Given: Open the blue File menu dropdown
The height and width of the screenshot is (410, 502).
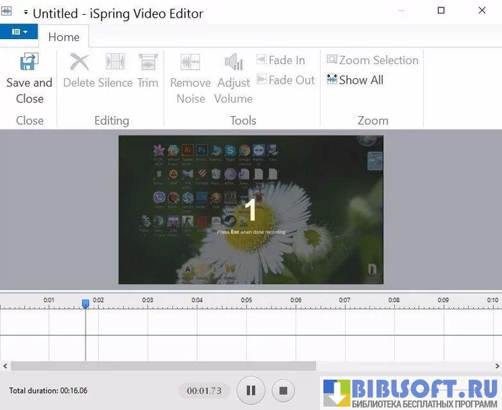Looking at the screenshot, I should [x=20, y=32].
